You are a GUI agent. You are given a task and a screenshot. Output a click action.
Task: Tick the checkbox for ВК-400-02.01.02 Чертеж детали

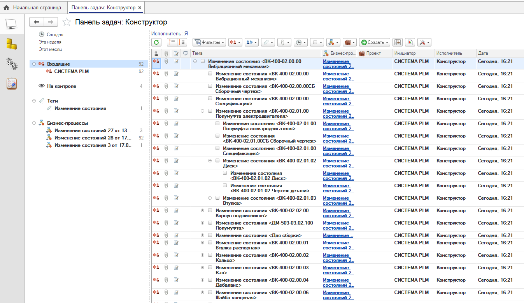[x=225, y=186]
